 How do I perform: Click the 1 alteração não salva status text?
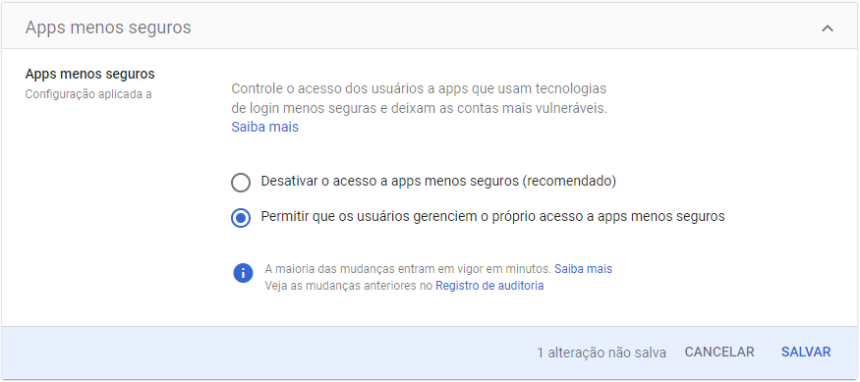pos(602,353)
